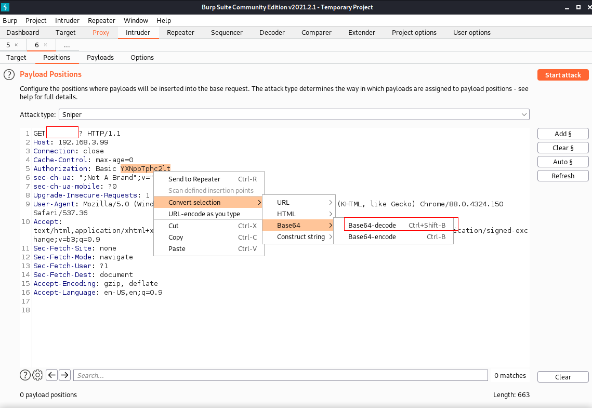Open the Project menu
This screenshot has height=408, width=592.
(x=36, y=20)
